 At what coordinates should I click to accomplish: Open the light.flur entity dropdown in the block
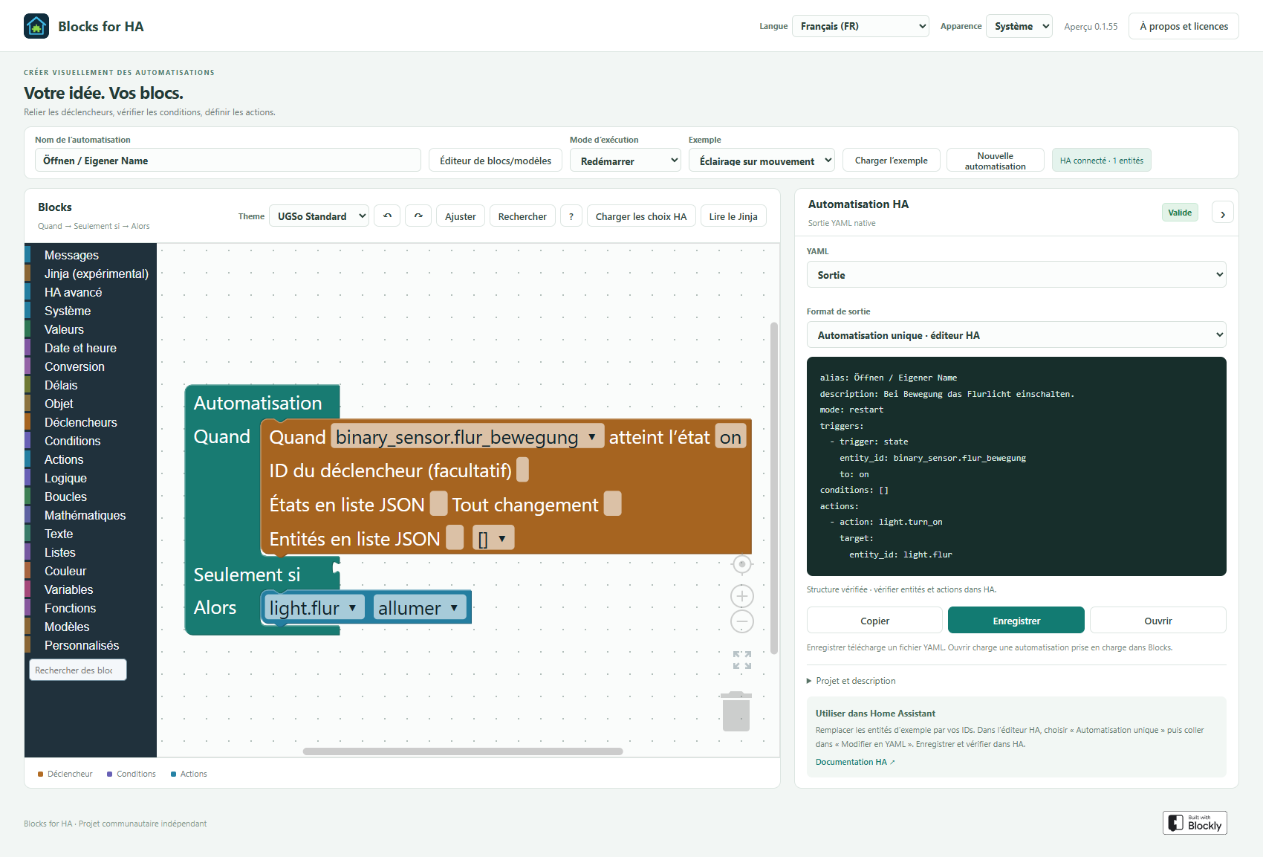pos(314,608)
